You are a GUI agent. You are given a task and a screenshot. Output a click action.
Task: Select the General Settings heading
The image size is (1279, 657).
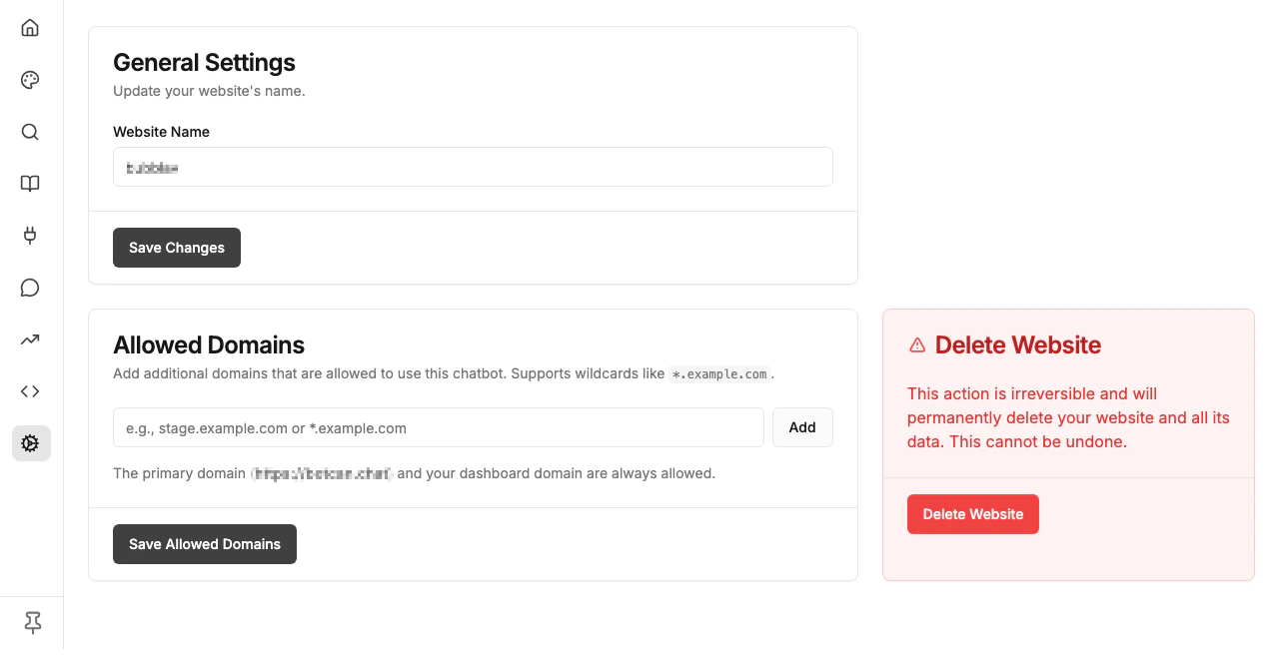tap(204, 62)
